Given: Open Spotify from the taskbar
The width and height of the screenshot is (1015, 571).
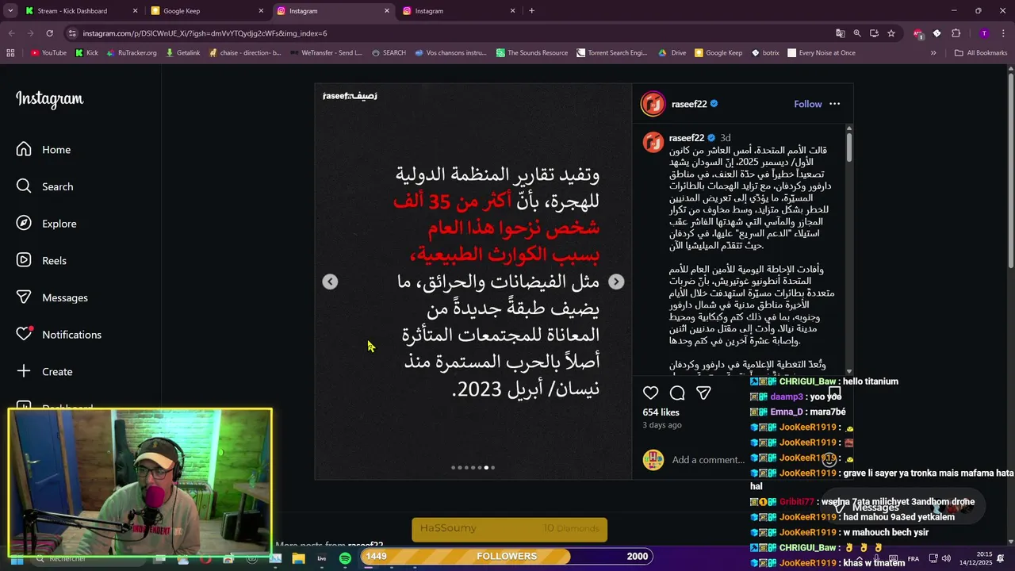Looking at the screenshot, I should pyautogui.click(x=345, y=558).
